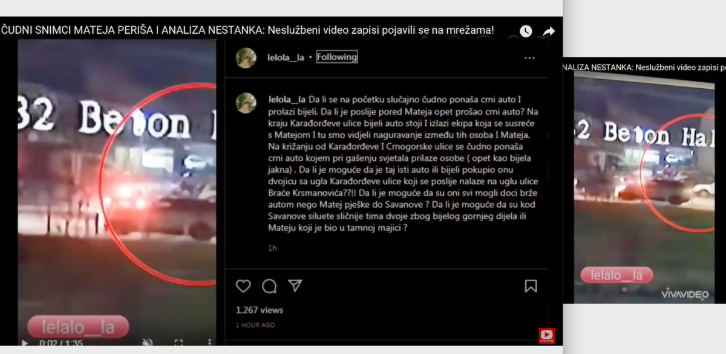Viewport: 726px width, 354px height.
Task: Enter fullscreen on the embedded video
Action: [178, 343]
